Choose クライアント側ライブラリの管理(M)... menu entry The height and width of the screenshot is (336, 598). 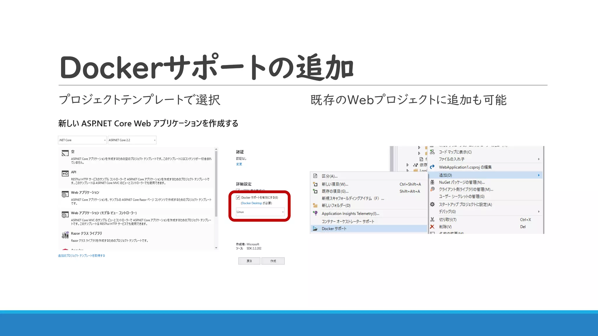pyautogui.click(x=485, y=189)
